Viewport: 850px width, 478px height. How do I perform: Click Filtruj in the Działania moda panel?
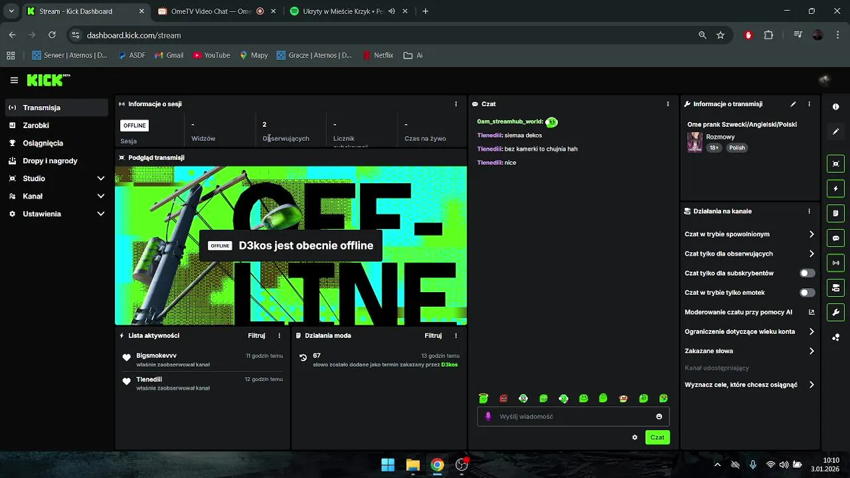click(x=433, y=335)
